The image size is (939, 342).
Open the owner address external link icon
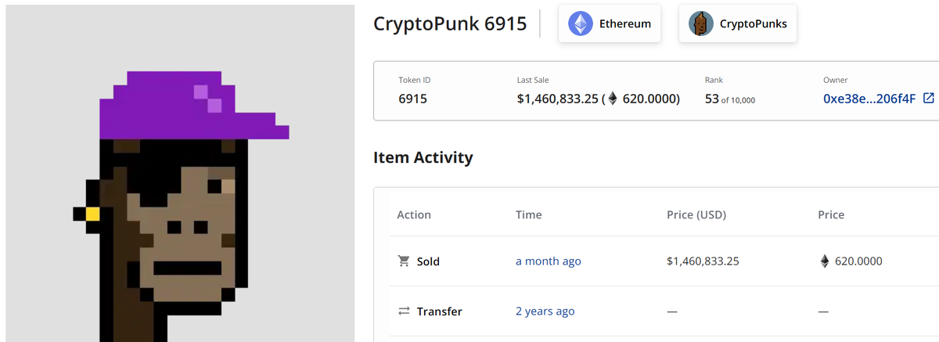click(x=929, y=99)
